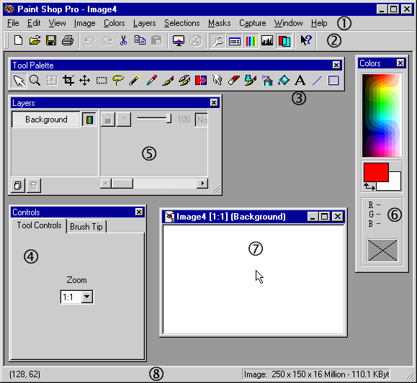Toggle the Tool Palette toolbar button
The width and height of the screenshot is (417, 383).
pos(218,40)
